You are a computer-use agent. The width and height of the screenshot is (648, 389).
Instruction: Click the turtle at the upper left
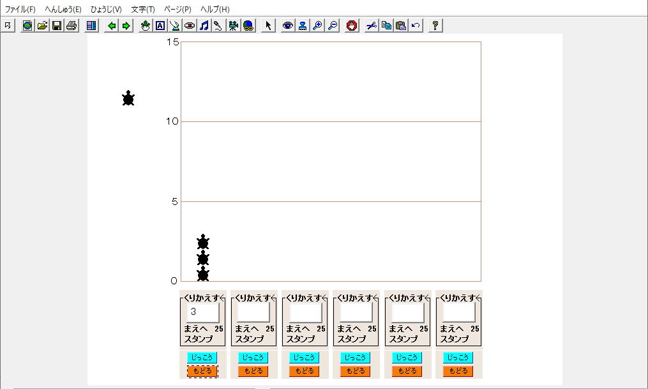coord(128,98)
